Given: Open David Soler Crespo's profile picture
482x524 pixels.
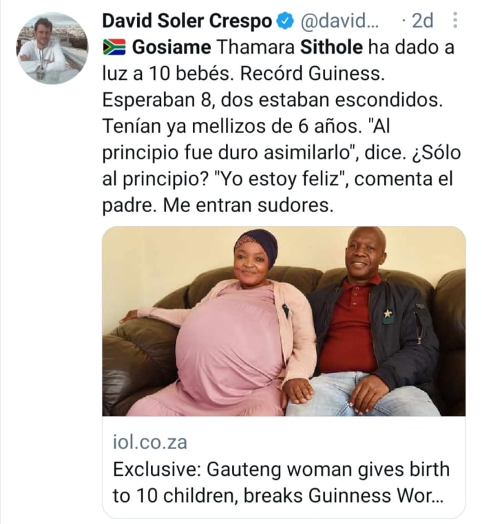Looking at the screenshot, I should click(x=52, y=48).
